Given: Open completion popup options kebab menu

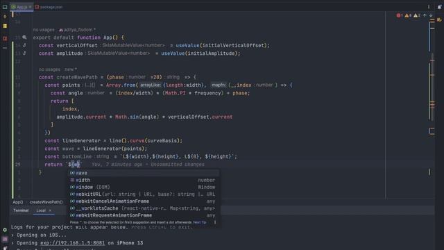Looking at the screenshot, I should [215, 222].
